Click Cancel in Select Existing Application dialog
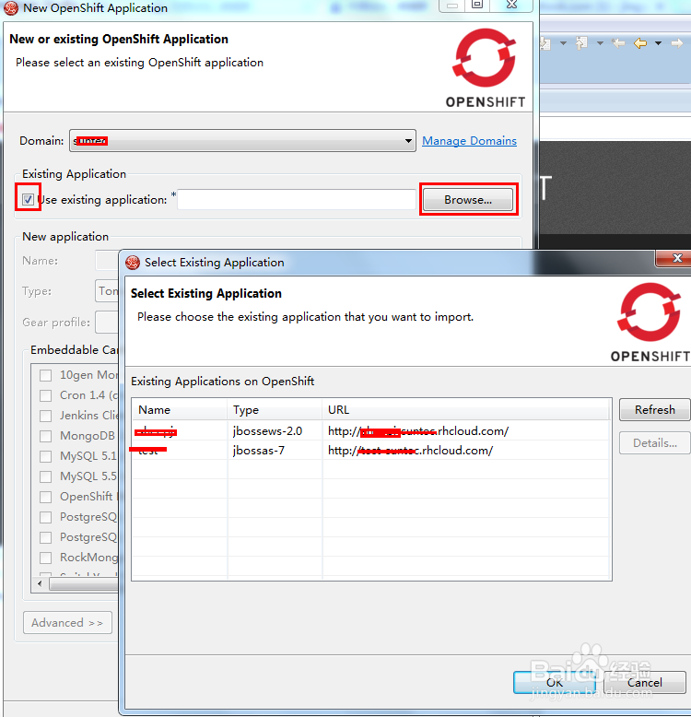Image resolution: width=691 pixels, height=717 pixels. 644,682
